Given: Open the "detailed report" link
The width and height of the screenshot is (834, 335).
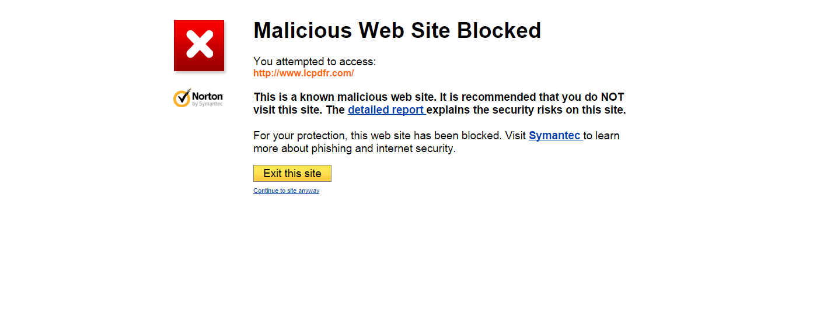Looking at the screenshot, I should [385, 110].
